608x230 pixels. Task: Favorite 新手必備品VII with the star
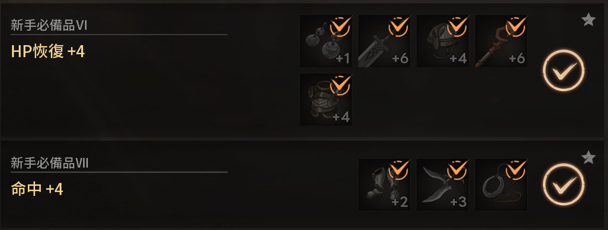tap(588, 157)
